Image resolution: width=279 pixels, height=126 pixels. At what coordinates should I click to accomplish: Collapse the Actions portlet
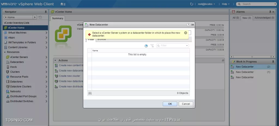[55, 60]
